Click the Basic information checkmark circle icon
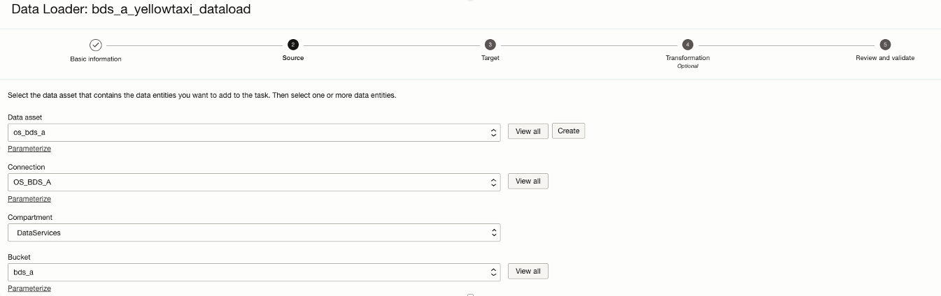Viewport: 941px width, 296px height. (x=96, y=45)
